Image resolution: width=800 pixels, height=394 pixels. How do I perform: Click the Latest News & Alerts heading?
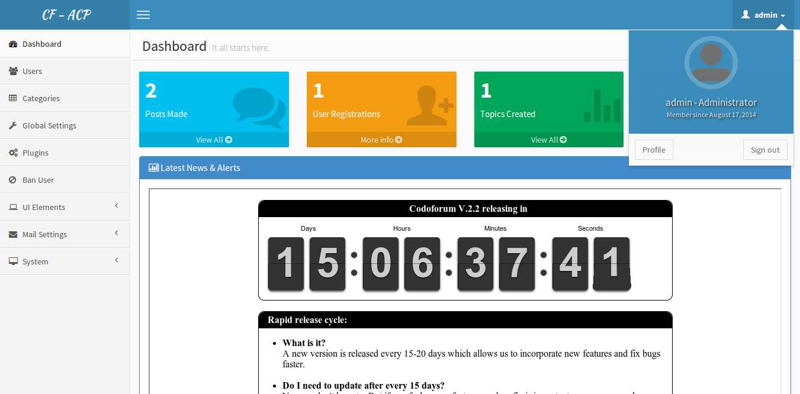tap(200, 168)
